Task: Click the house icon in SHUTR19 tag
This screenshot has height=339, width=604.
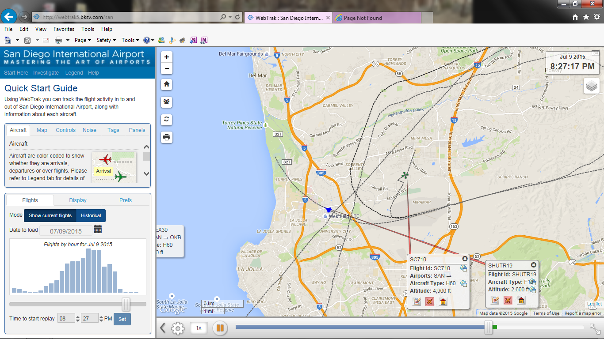Action: click(521, 300)
